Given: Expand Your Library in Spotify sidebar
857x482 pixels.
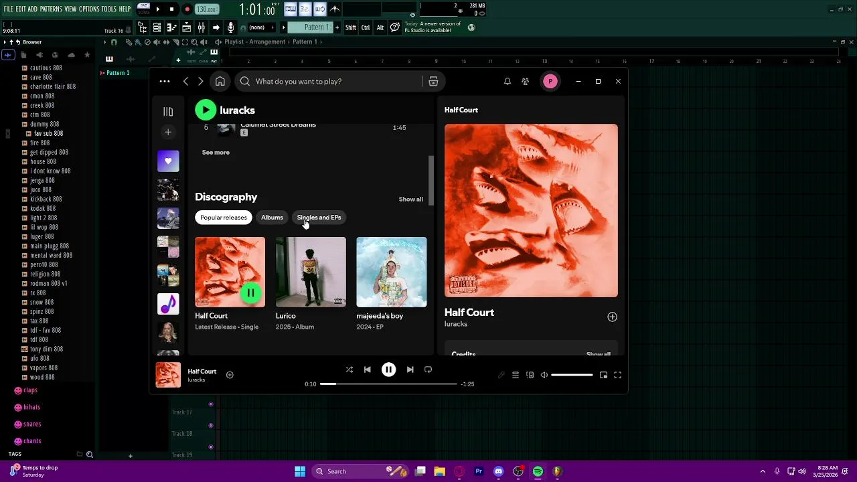Looking at the screenshot, I should coord(168,112).
